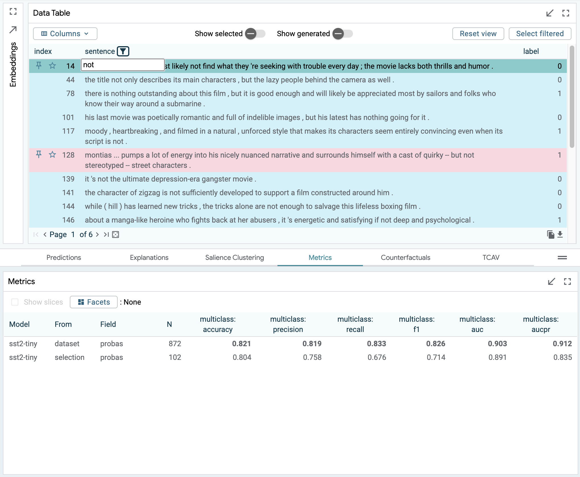This screenshot has width=580, height=477.
Task: Select row 101 about poetically romantic movie
Action: click(x=298, y=117)
